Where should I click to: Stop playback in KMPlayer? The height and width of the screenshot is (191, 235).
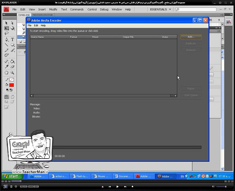tap(132, 187)
